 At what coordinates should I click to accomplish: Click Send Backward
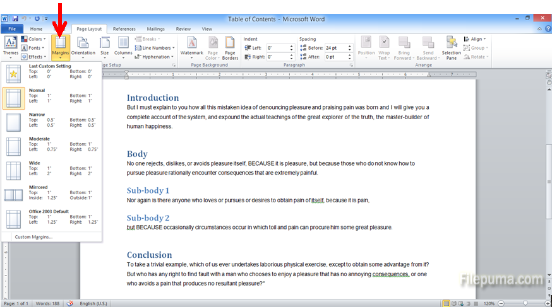pos(428,48)
